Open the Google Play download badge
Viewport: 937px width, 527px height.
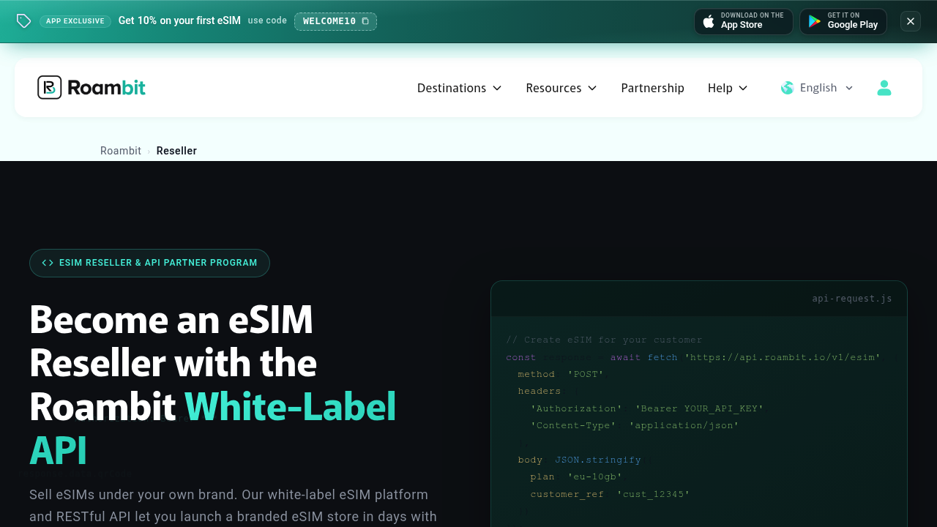(843, 21)
